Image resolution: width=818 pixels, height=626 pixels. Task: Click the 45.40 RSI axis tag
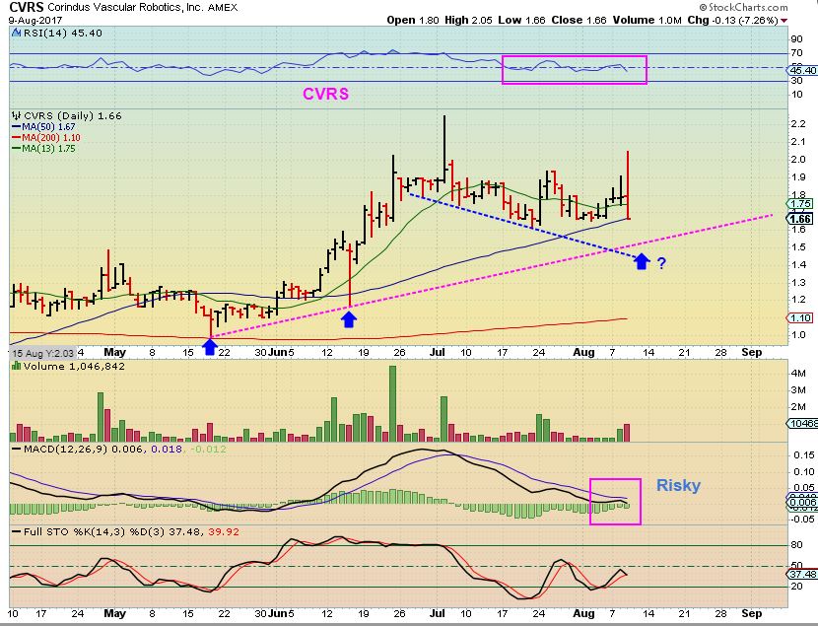(802, 70)
